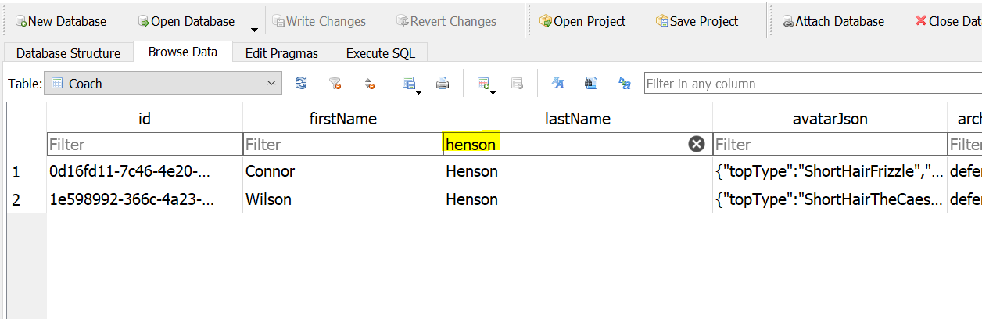This screenshot has width=982, height=319.
Task: Select the Wilson first name cell
Action: [342, 199]
